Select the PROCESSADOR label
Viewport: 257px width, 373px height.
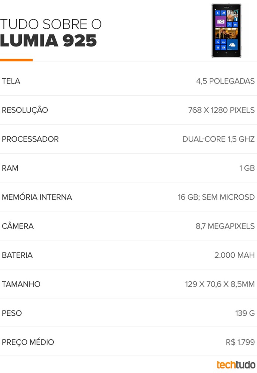click(30, 139)
